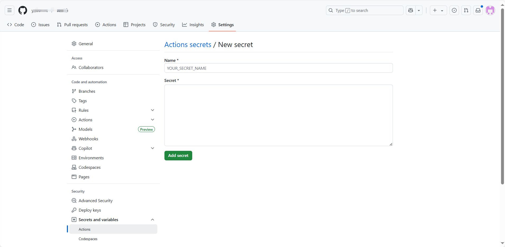The height and width of the screenshot is (247, 505).
Task: Click the secret Name input field
Action: point(278,68)
